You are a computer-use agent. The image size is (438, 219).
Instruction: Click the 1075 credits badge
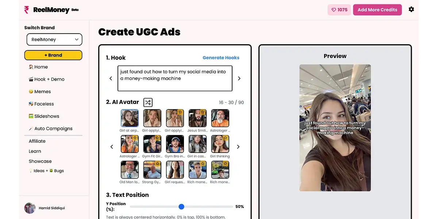coord(339,10)
